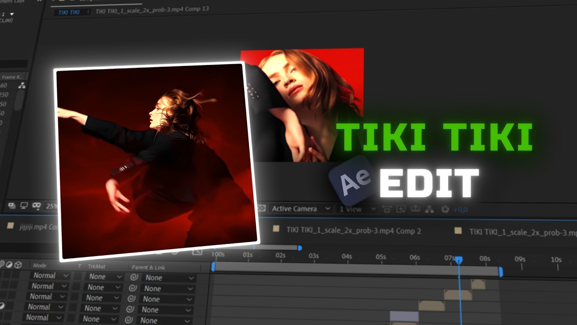Select the Comp 13 breadcrumb in comp viewer
577x325 pixels.
[x=152, y=10]
